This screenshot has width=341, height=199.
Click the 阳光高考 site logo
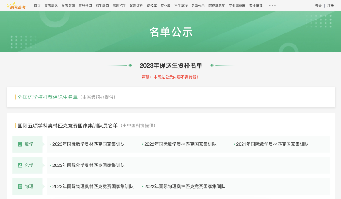tap(16, 6)
